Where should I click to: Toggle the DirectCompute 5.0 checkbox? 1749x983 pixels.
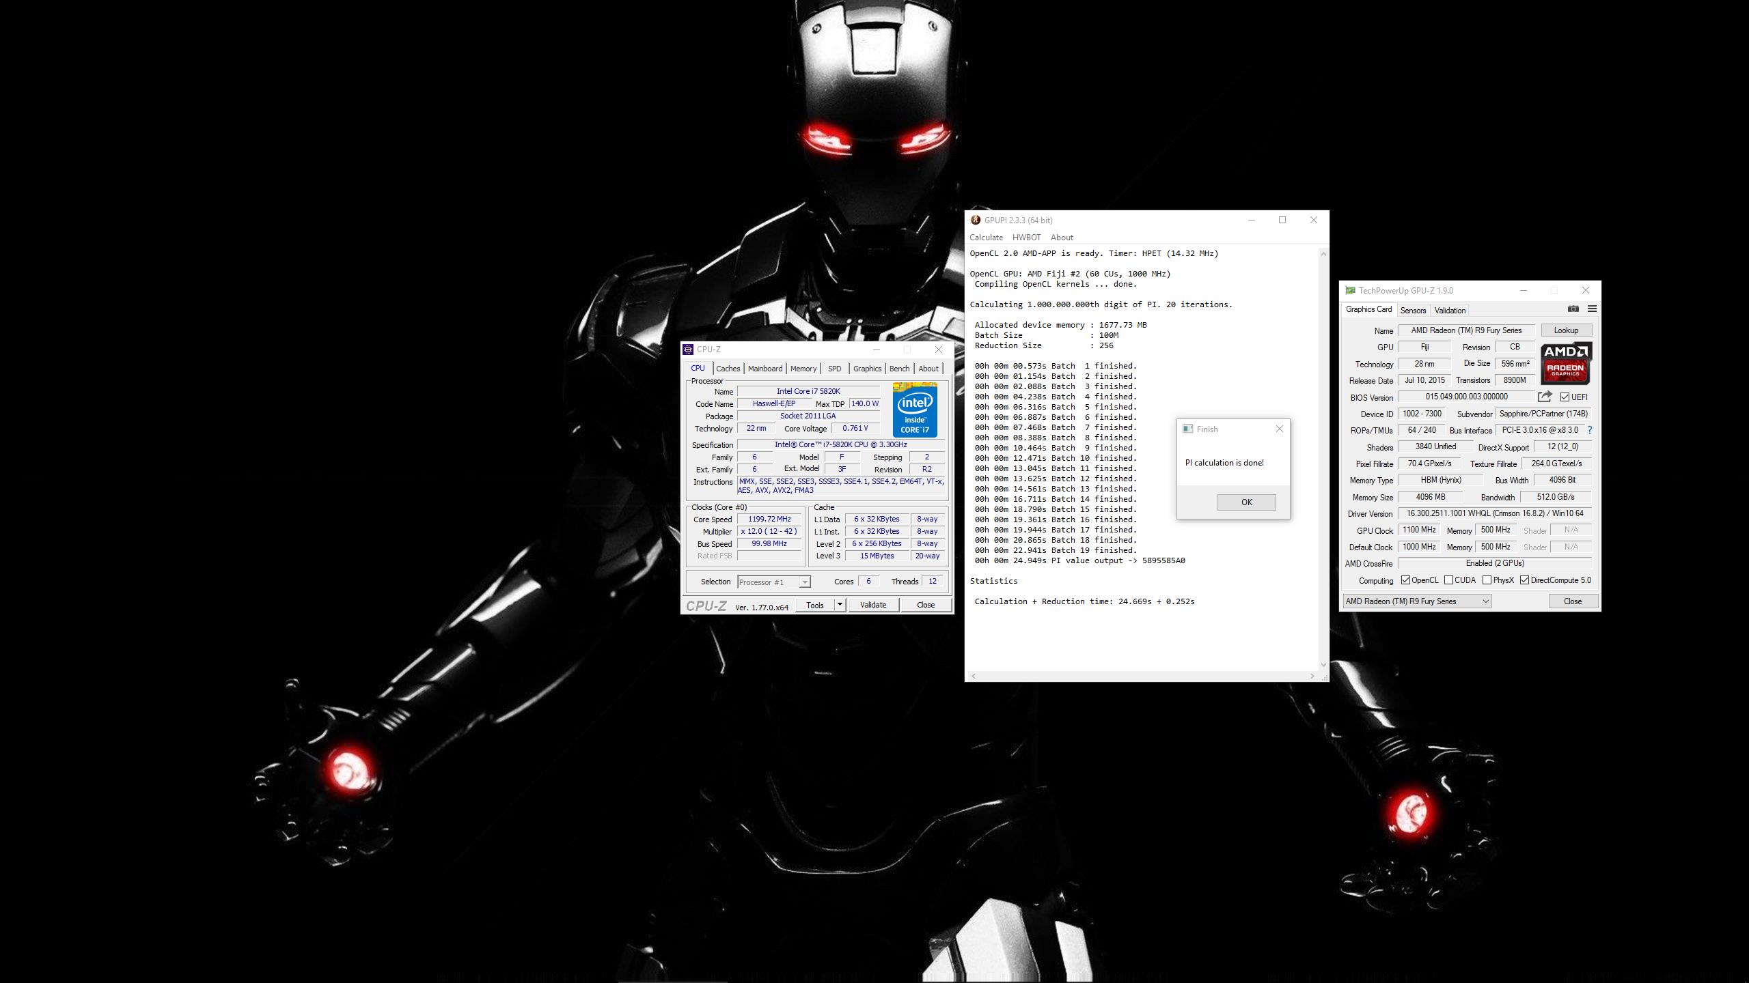click(x=1524, y=580)
